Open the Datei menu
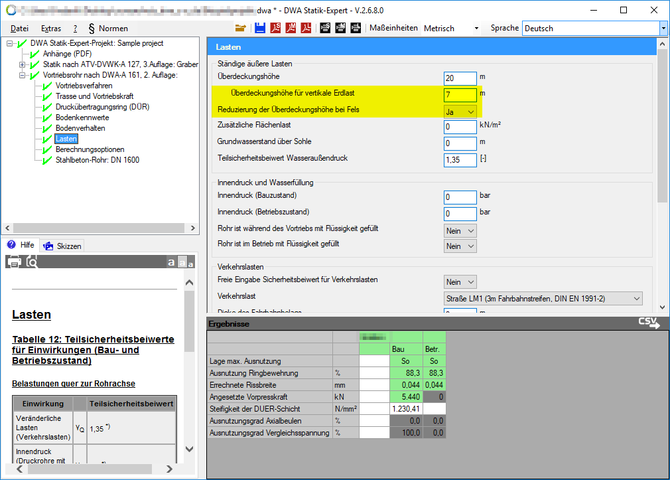The height and width of the screenshot is (480, 670). point(20,29)
